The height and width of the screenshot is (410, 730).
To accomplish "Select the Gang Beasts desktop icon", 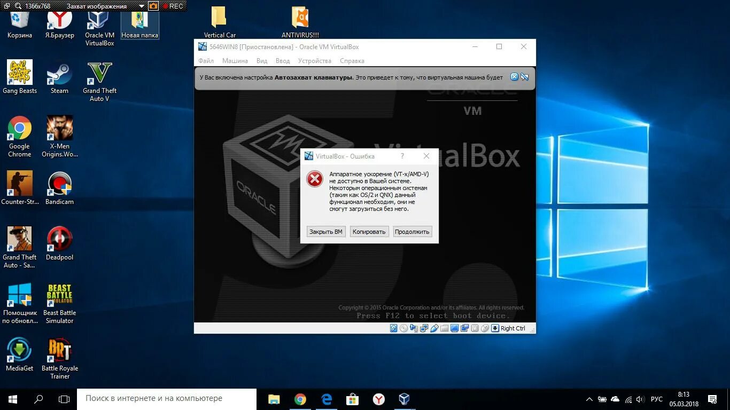I will (20, 77).
